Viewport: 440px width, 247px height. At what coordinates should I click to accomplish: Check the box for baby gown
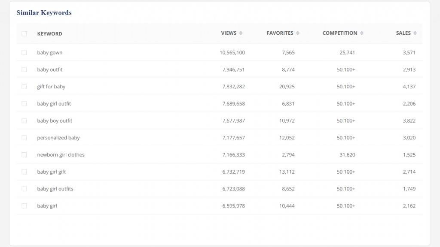[x=24, y=53]
